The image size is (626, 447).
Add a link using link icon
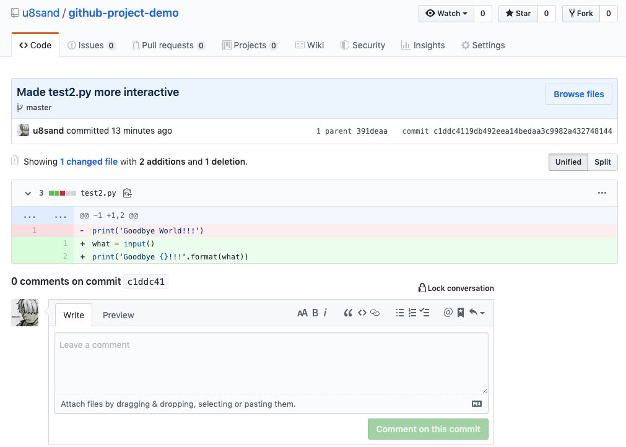pos(375,313)
